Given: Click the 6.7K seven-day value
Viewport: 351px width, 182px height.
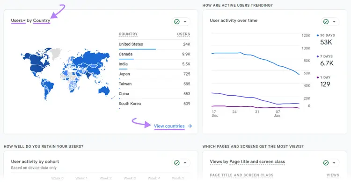Looking at the screenshot, I should [x=327, y=63].
